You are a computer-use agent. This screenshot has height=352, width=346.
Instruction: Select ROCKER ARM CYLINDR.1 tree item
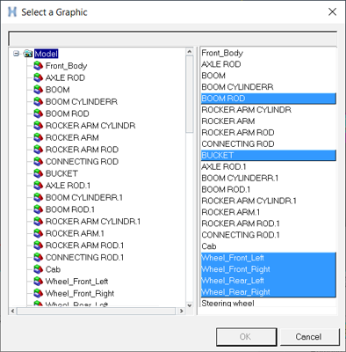click(93, 221)
